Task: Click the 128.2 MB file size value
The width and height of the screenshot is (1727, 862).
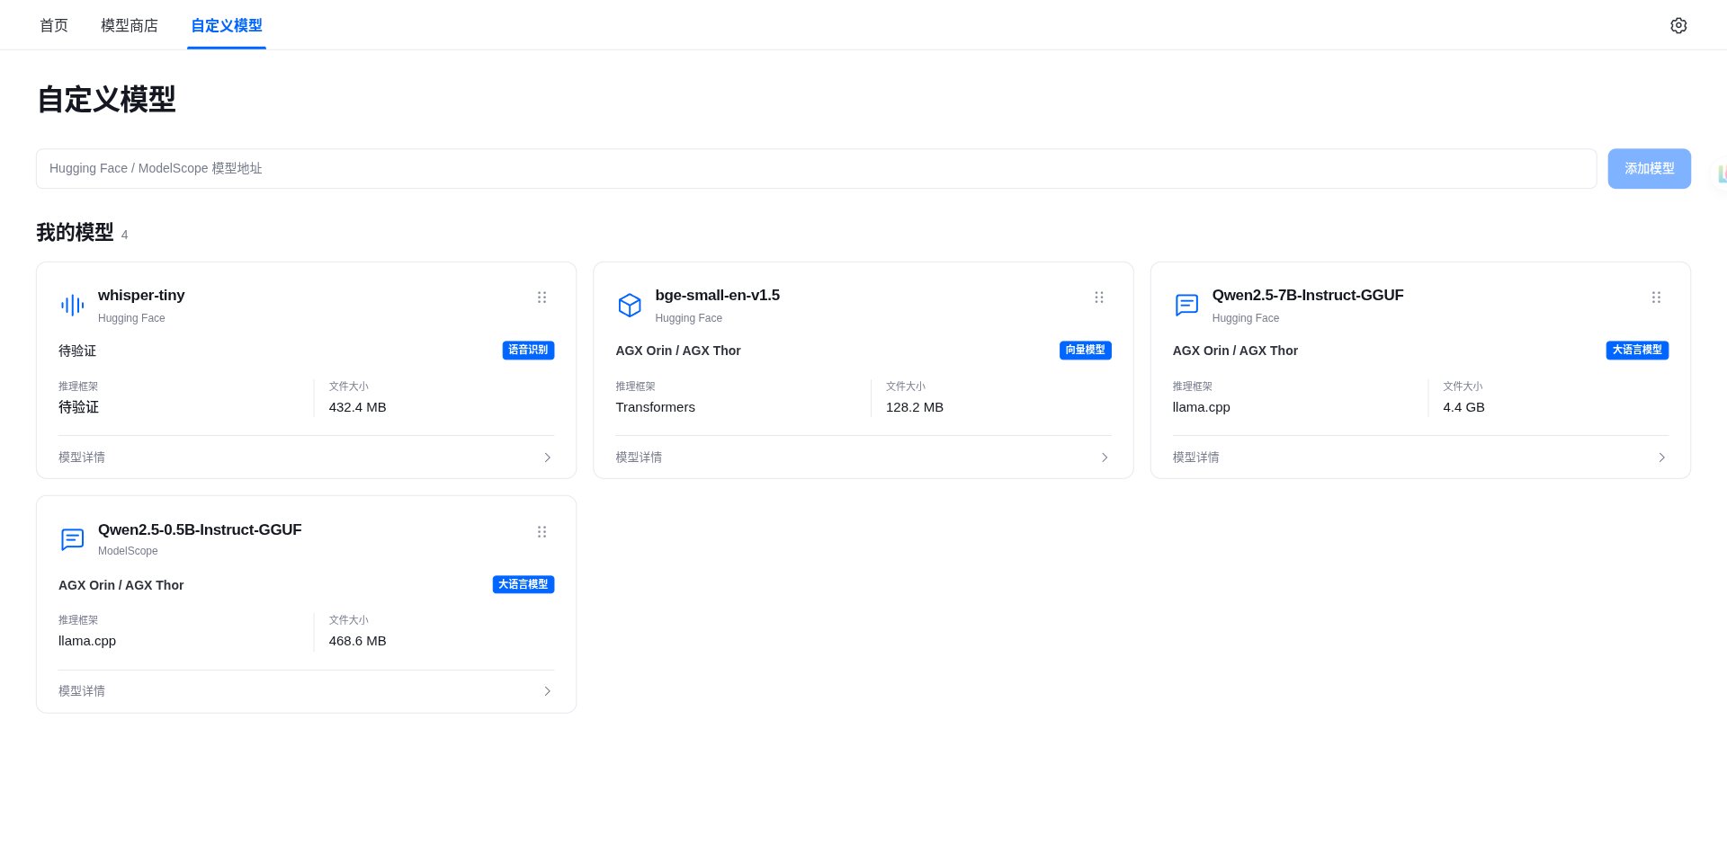Action: pyautogui.click(x=915, y=407)
